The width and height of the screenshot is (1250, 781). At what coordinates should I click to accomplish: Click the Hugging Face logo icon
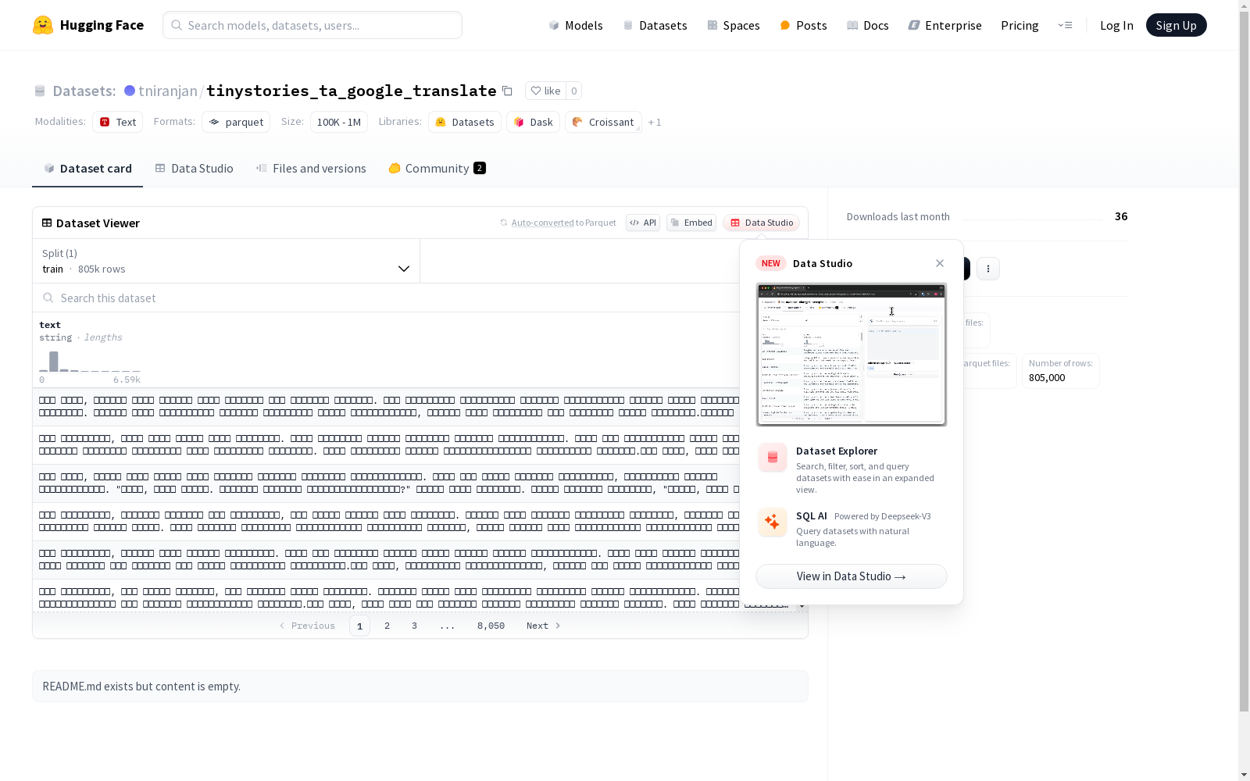click(x=43, y=25)
